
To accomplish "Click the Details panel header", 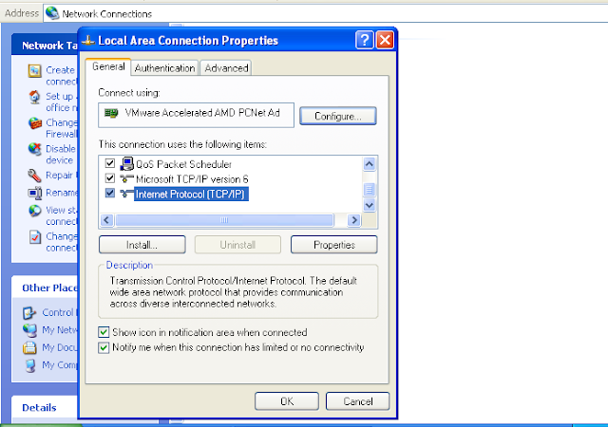I will point(45,408).
